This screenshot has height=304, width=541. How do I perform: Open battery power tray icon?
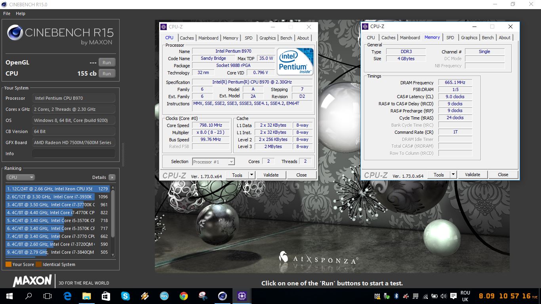(434, 296)
